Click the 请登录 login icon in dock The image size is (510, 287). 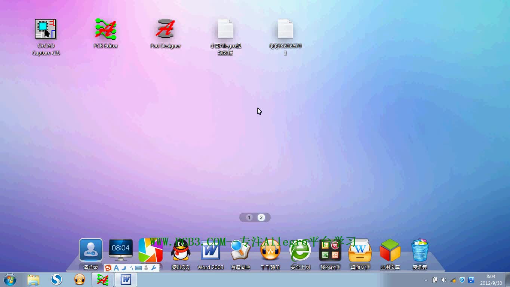pyautogui.click(x=91, y=250)
